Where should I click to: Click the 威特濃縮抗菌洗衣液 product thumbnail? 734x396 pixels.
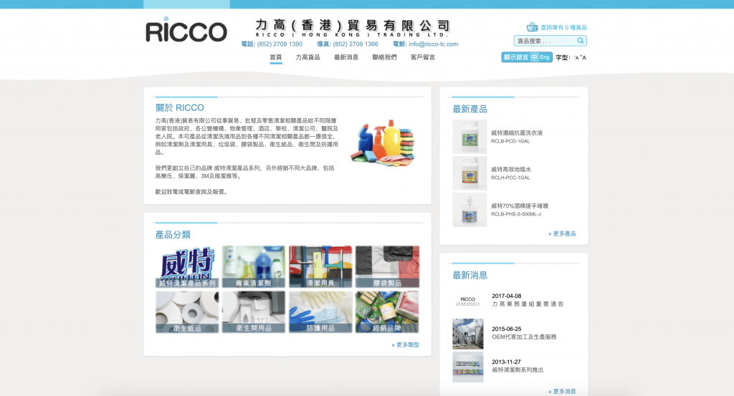470,137
